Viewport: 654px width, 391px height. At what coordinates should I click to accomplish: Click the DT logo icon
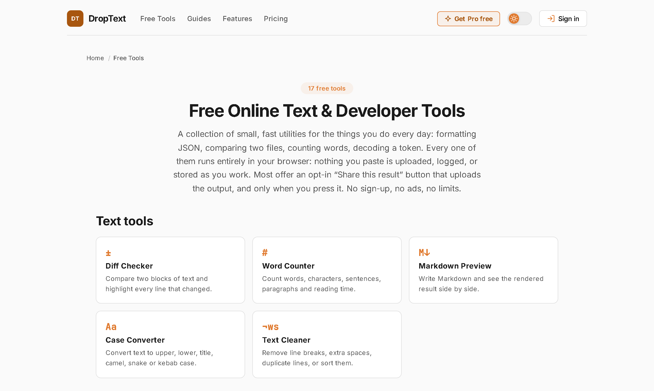75,19
